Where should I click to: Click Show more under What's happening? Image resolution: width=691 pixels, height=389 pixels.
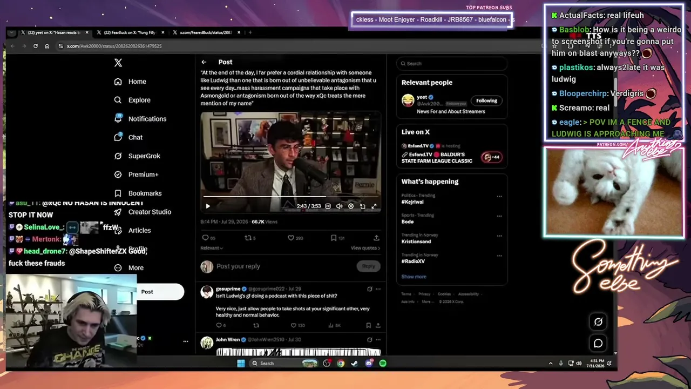[414, 277]
